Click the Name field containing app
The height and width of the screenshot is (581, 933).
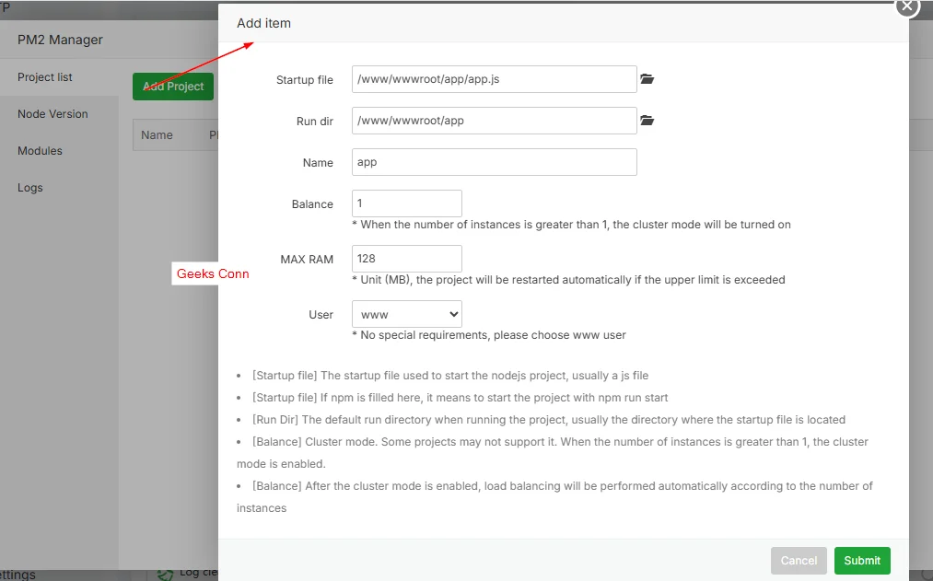pos(494,162)
